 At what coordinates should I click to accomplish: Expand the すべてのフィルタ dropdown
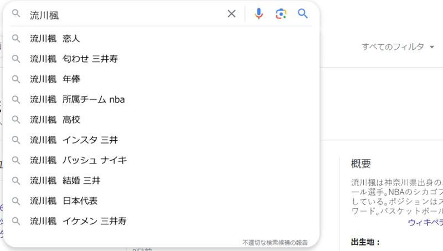pyautogui.click(x=398, y=47)
